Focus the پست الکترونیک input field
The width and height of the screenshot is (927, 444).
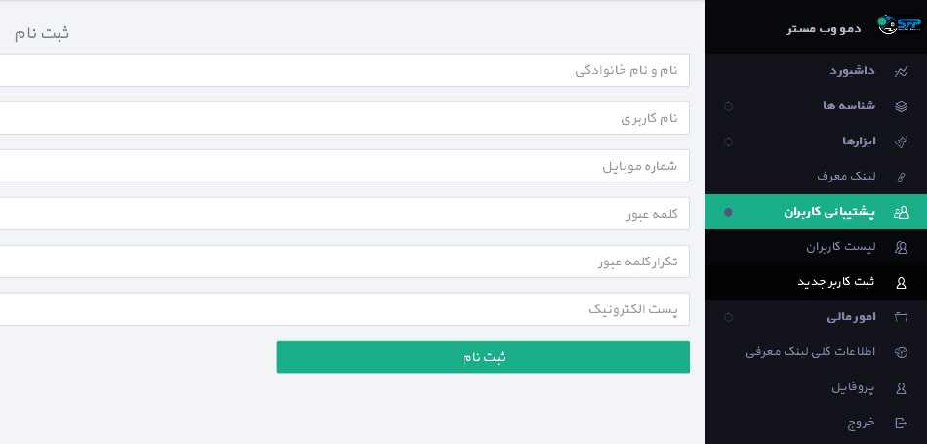(344, 309)
